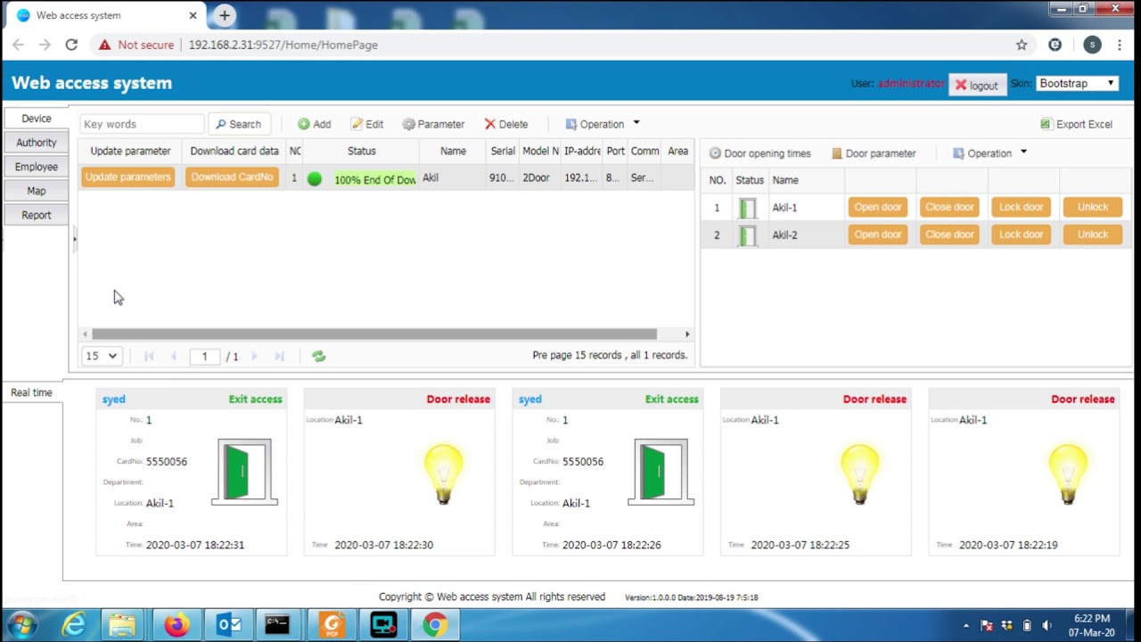Switch to Device tab
The image size is (1141, 642).
click(37, 118)
